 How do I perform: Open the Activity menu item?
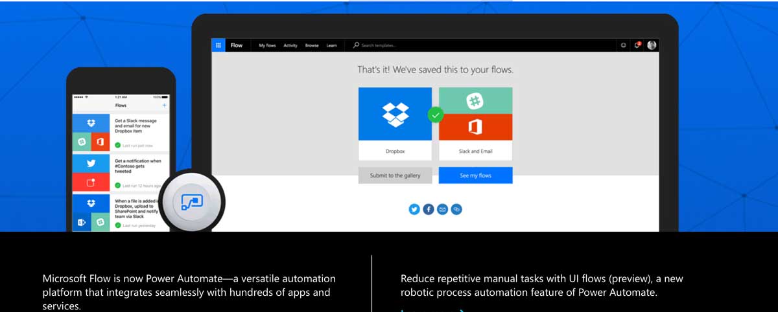click(x=290, y=45)
